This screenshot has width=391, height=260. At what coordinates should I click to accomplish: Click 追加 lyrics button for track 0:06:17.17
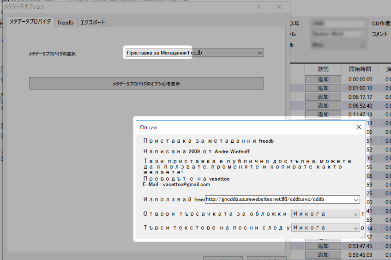[323, 97]
